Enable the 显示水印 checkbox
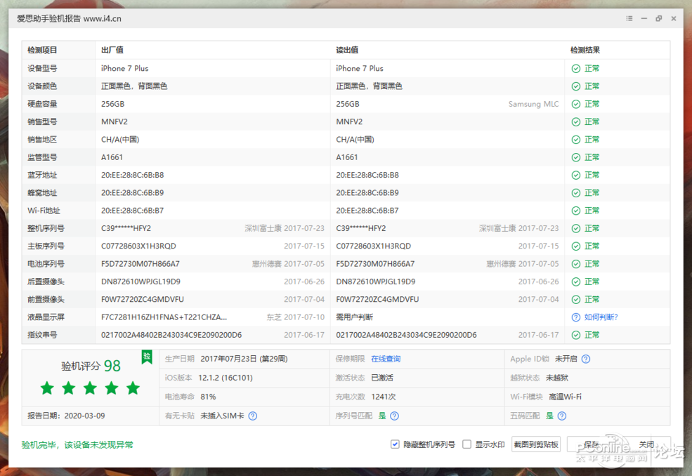The height and width of the screenshot is (476, 692). coord(466,444)
